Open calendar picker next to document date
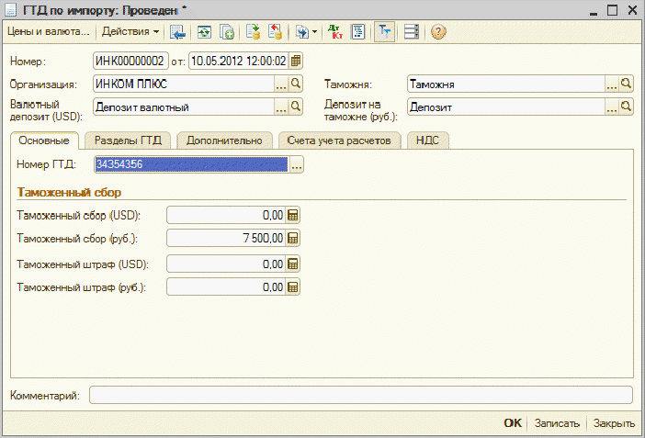 (x=296, y=62)
